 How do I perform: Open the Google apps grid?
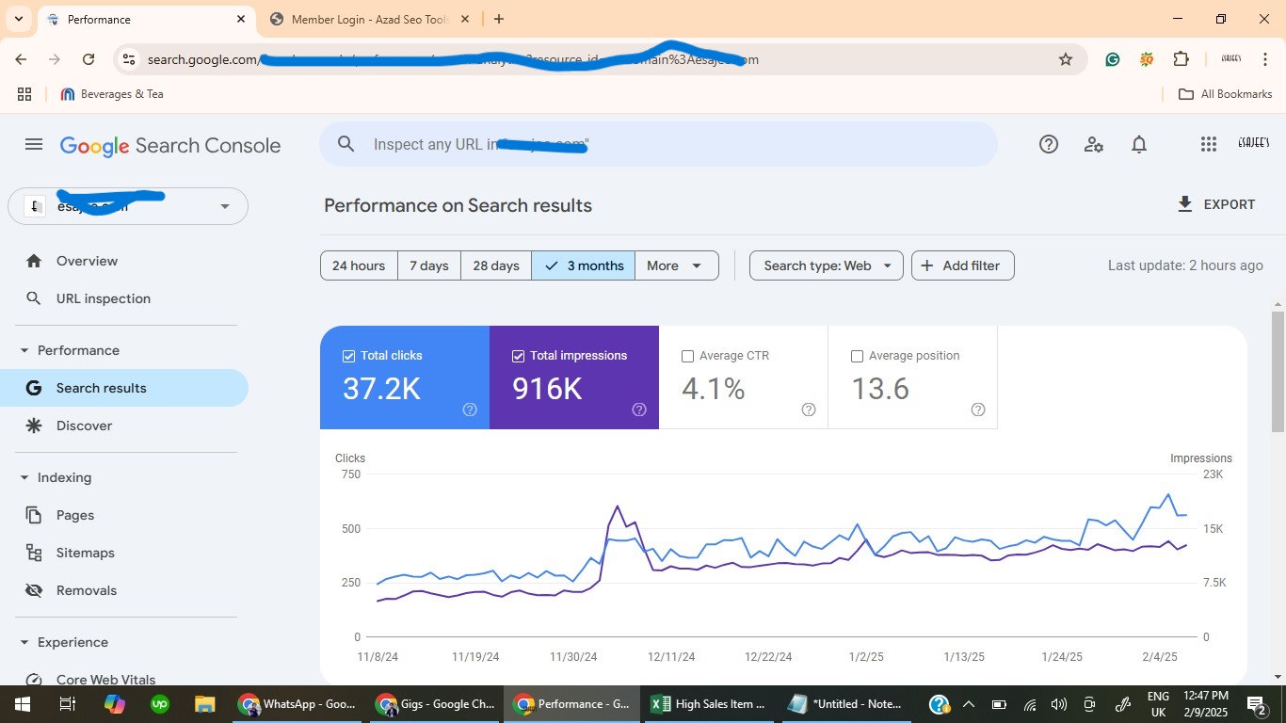click(x=1209, y=144)
